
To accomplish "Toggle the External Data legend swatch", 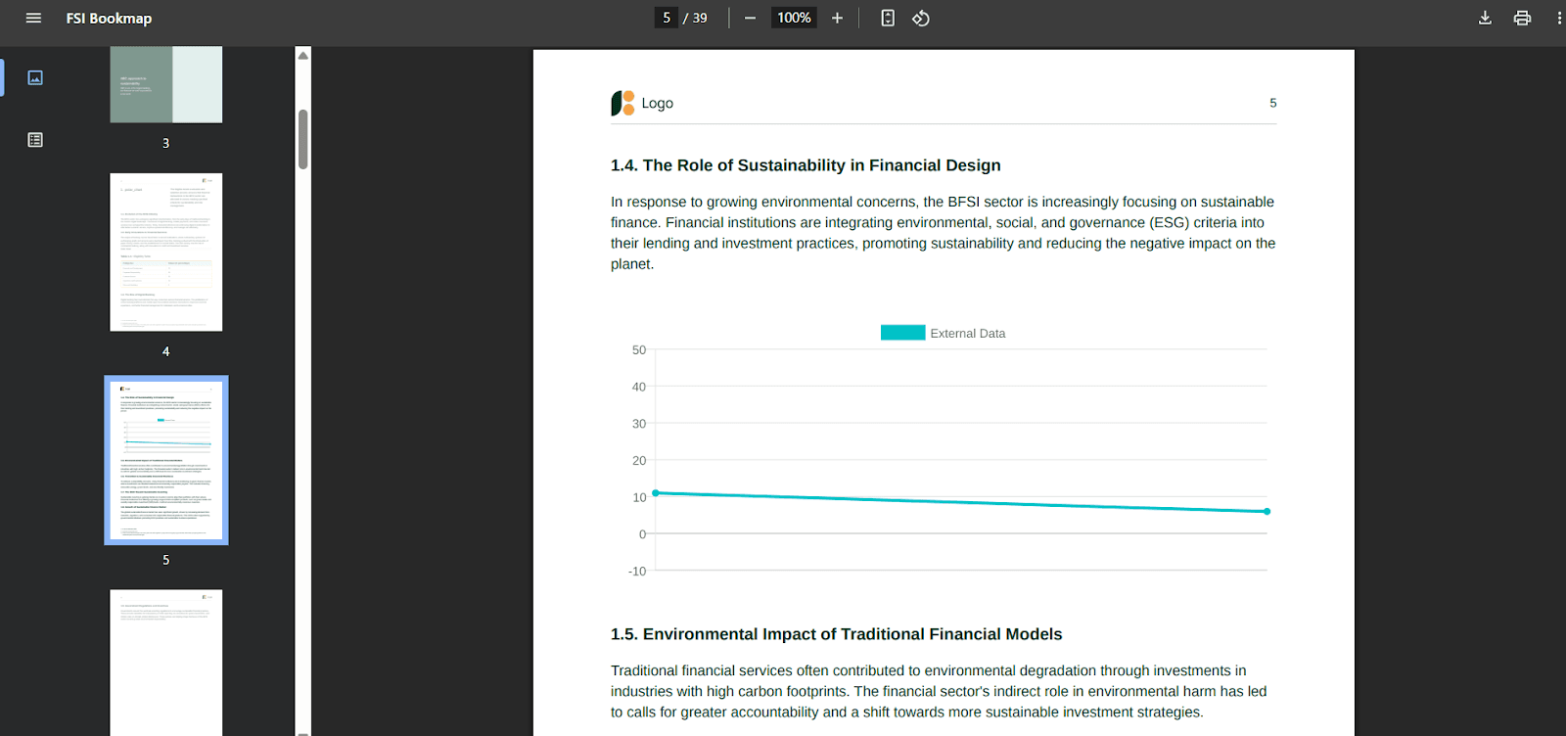I will click(902, 333).
